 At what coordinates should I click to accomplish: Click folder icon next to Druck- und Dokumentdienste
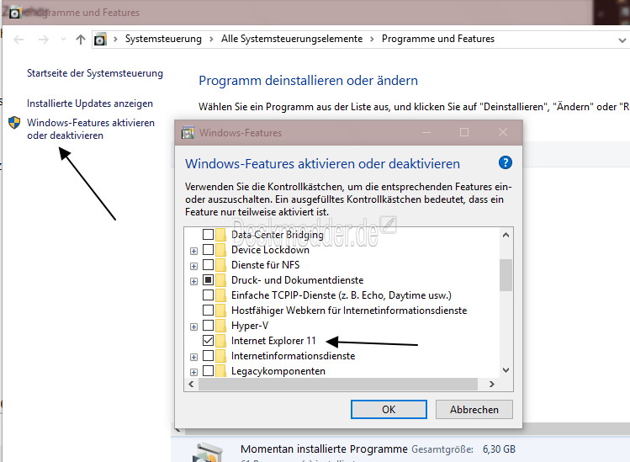220,280
